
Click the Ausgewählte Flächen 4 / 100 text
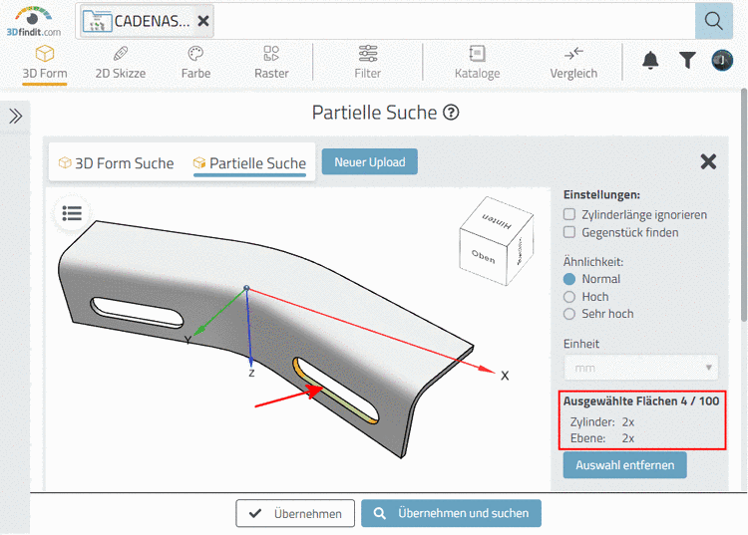pos(641,401)
